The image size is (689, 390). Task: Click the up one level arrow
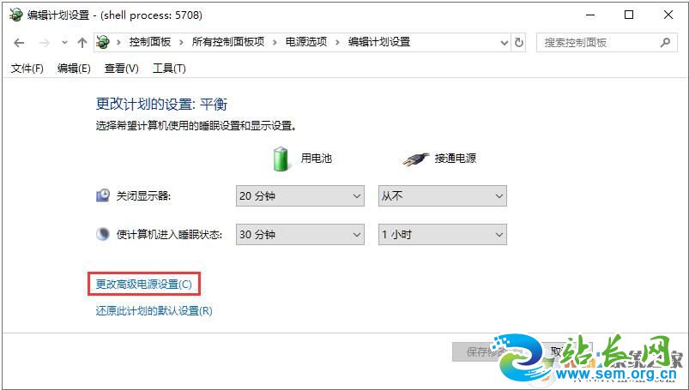(x=82, y=43)
